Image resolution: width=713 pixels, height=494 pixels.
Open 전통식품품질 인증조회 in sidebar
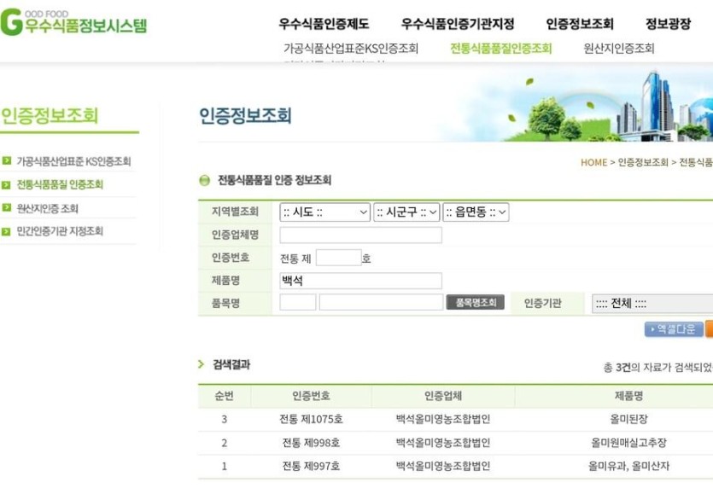pyautogui.click(x=60, y=184)
